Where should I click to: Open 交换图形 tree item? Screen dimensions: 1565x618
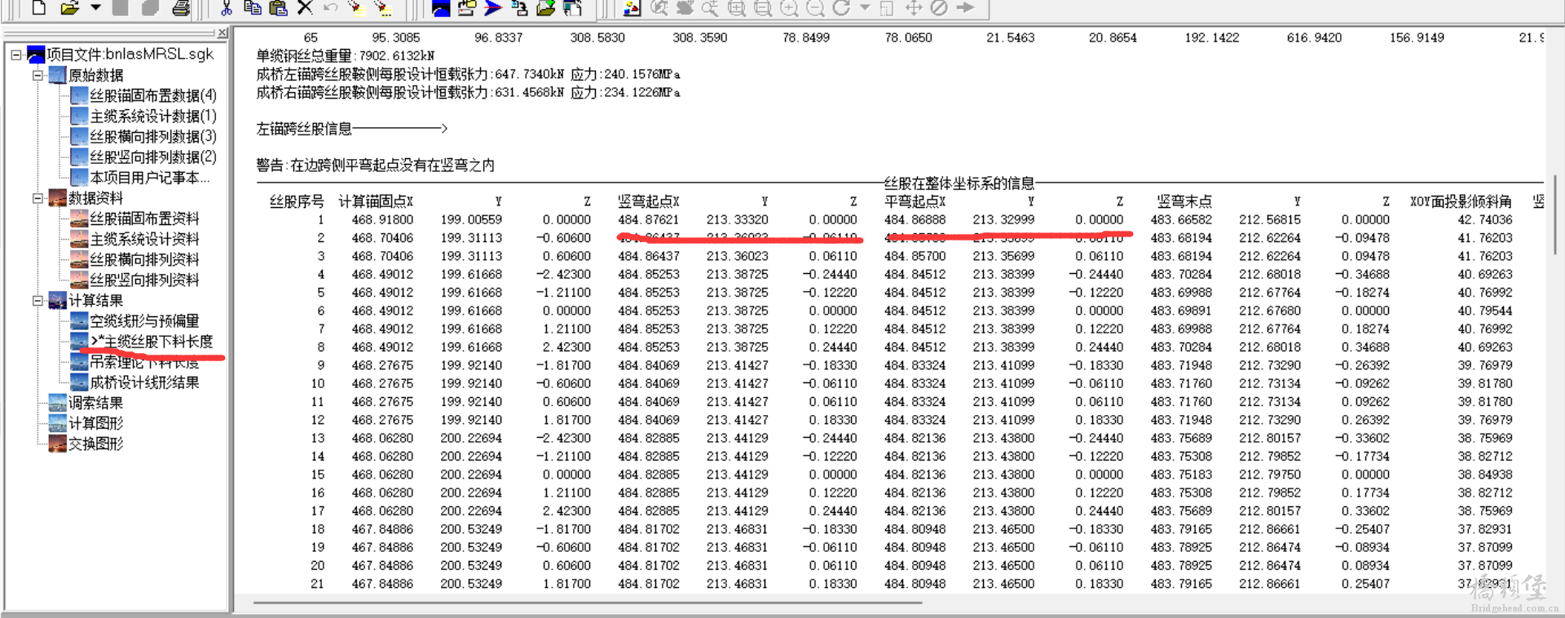pos(95,444)
